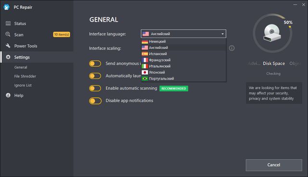This screenshot has width=308, height=177.
Task: Click the Brazilian flag in language list
Action: (x=145, y=78)
